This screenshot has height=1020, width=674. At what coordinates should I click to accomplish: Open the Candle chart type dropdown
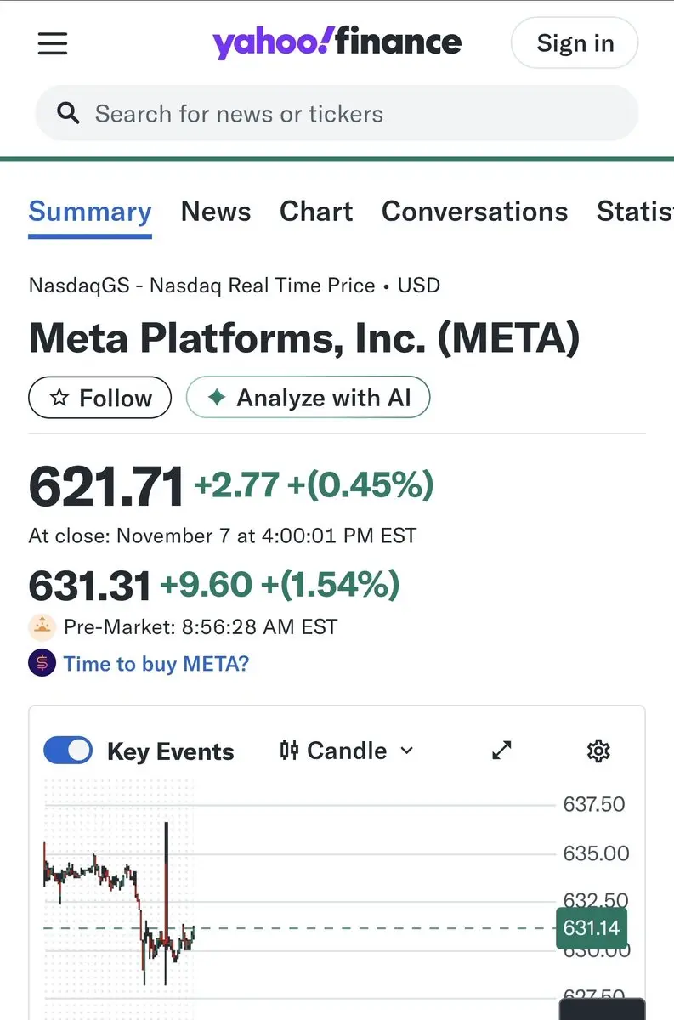point(347,751)
